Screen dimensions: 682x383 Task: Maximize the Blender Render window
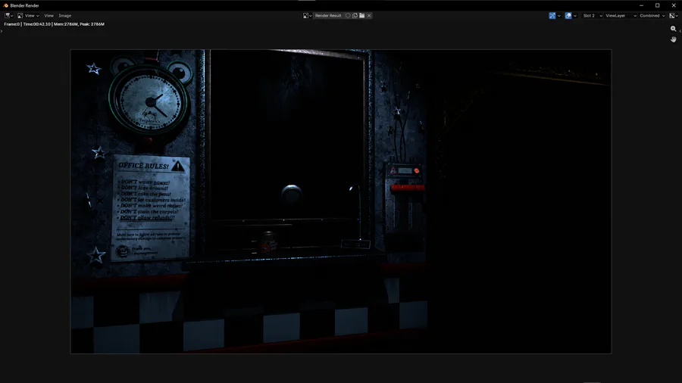[657, 5]
